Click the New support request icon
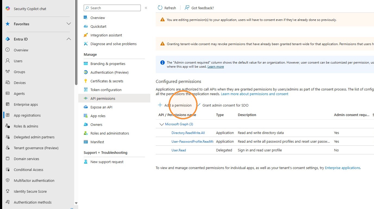374x209 pixels. pyautogui.click(x=86, y=162)
